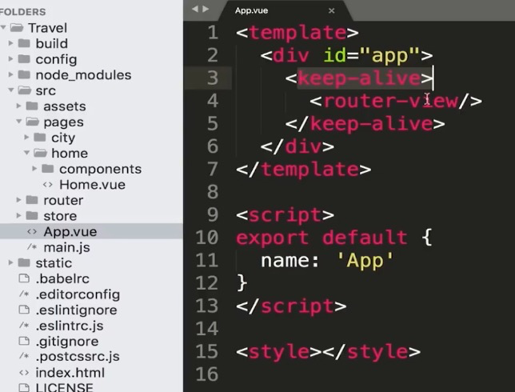This screenshot has height=392, width=515.
Task: Click the store folder icon
Action: click(32, 215)
